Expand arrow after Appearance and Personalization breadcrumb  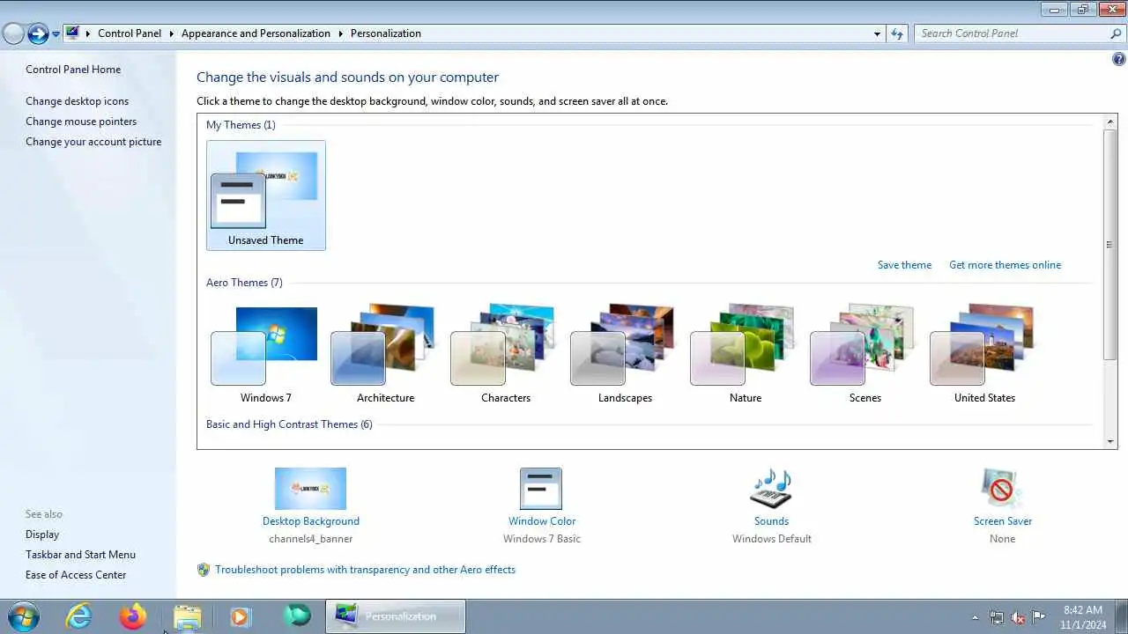coord(340,33)
